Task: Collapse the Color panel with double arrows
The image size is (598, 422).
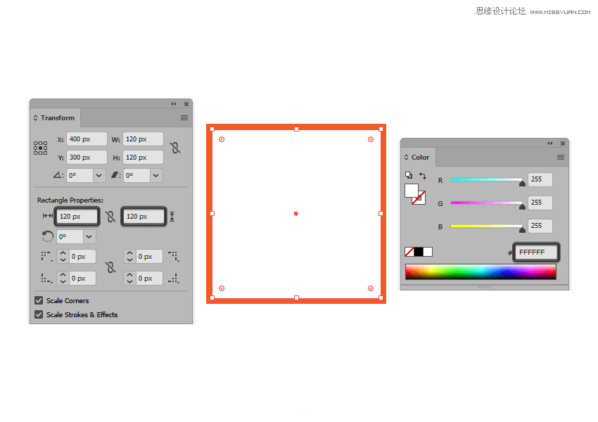Action: click(x=550, y=143)
